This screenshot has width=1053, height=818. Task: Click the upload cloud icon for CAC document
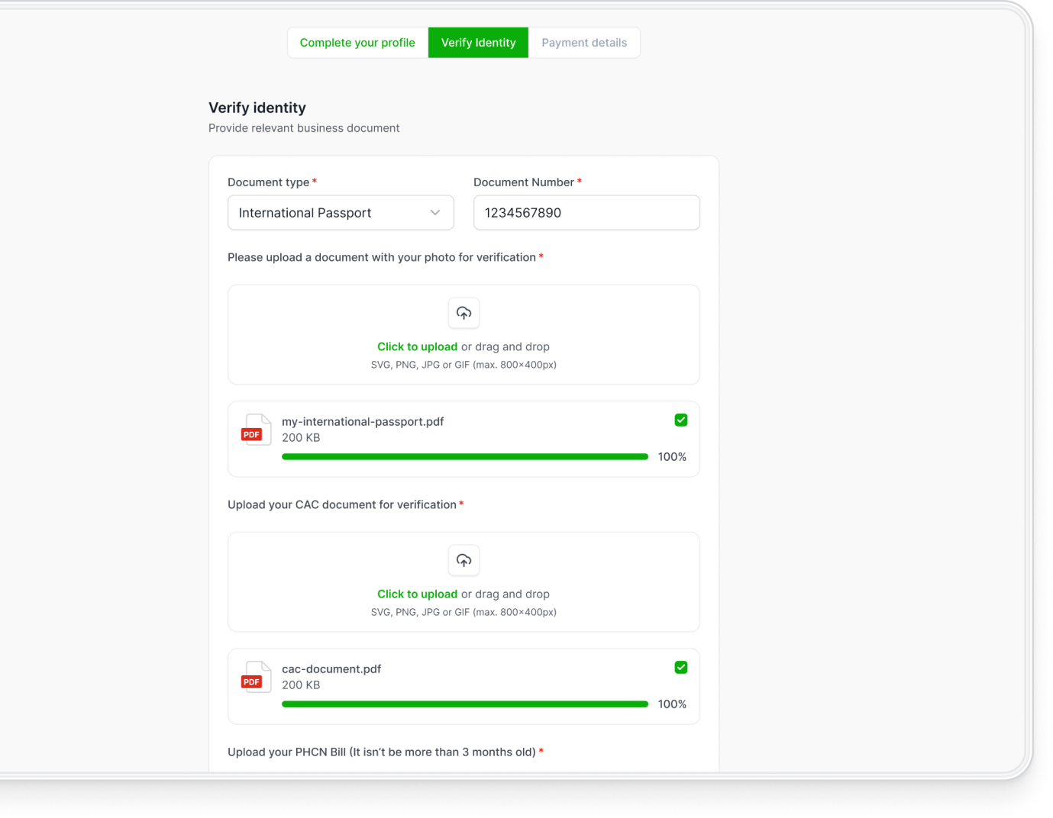tap(464, 560)
